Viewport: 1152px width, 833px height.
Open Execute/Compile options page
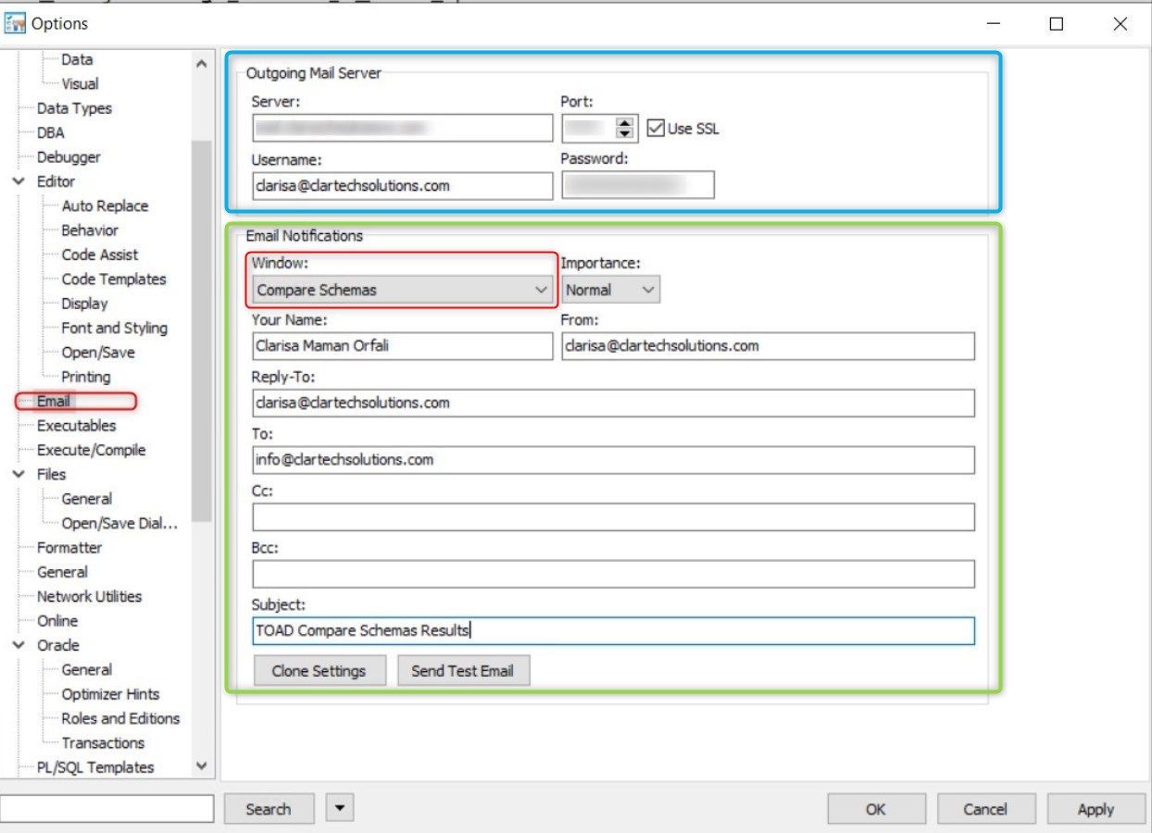(x=91, y=450)
